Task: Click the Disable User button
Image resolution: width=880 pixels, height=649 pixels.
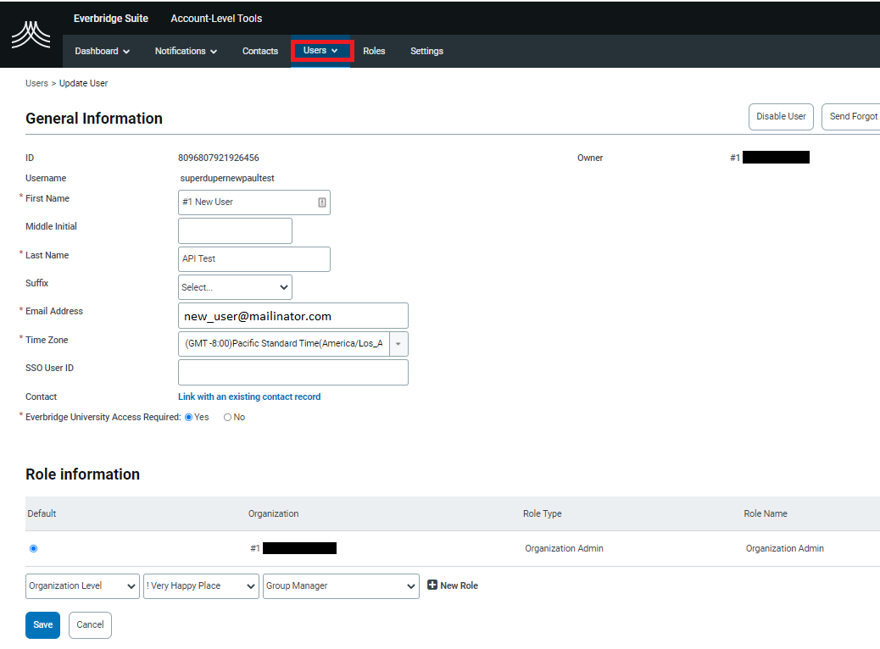Action: click(781, 117)
